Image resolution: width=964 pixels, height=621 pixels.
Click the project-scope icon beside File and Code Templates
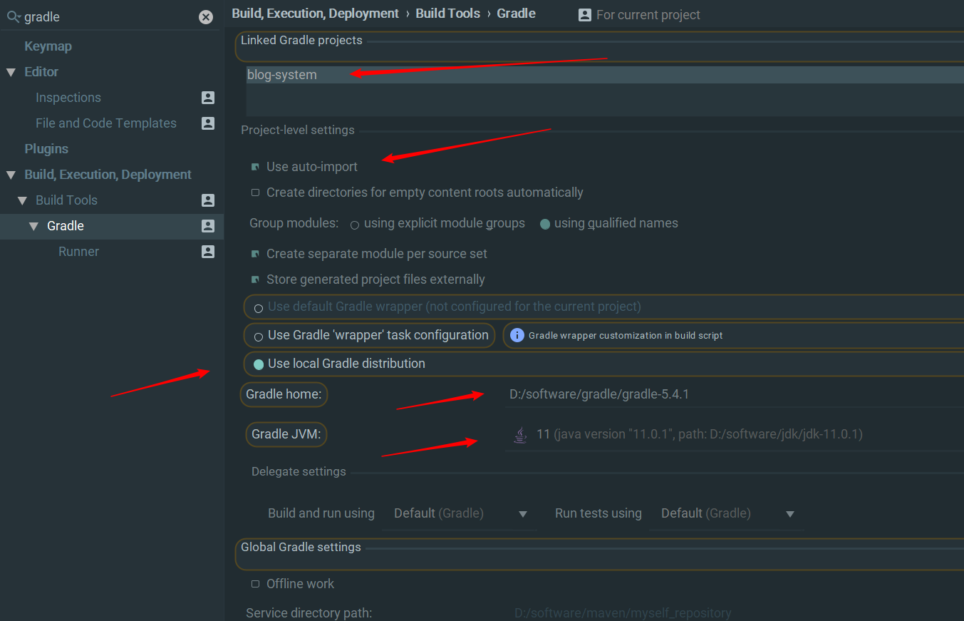[x=208, y=123]
